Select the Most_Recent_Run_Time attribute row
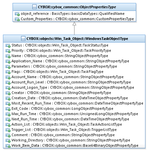 click(74, 103)
